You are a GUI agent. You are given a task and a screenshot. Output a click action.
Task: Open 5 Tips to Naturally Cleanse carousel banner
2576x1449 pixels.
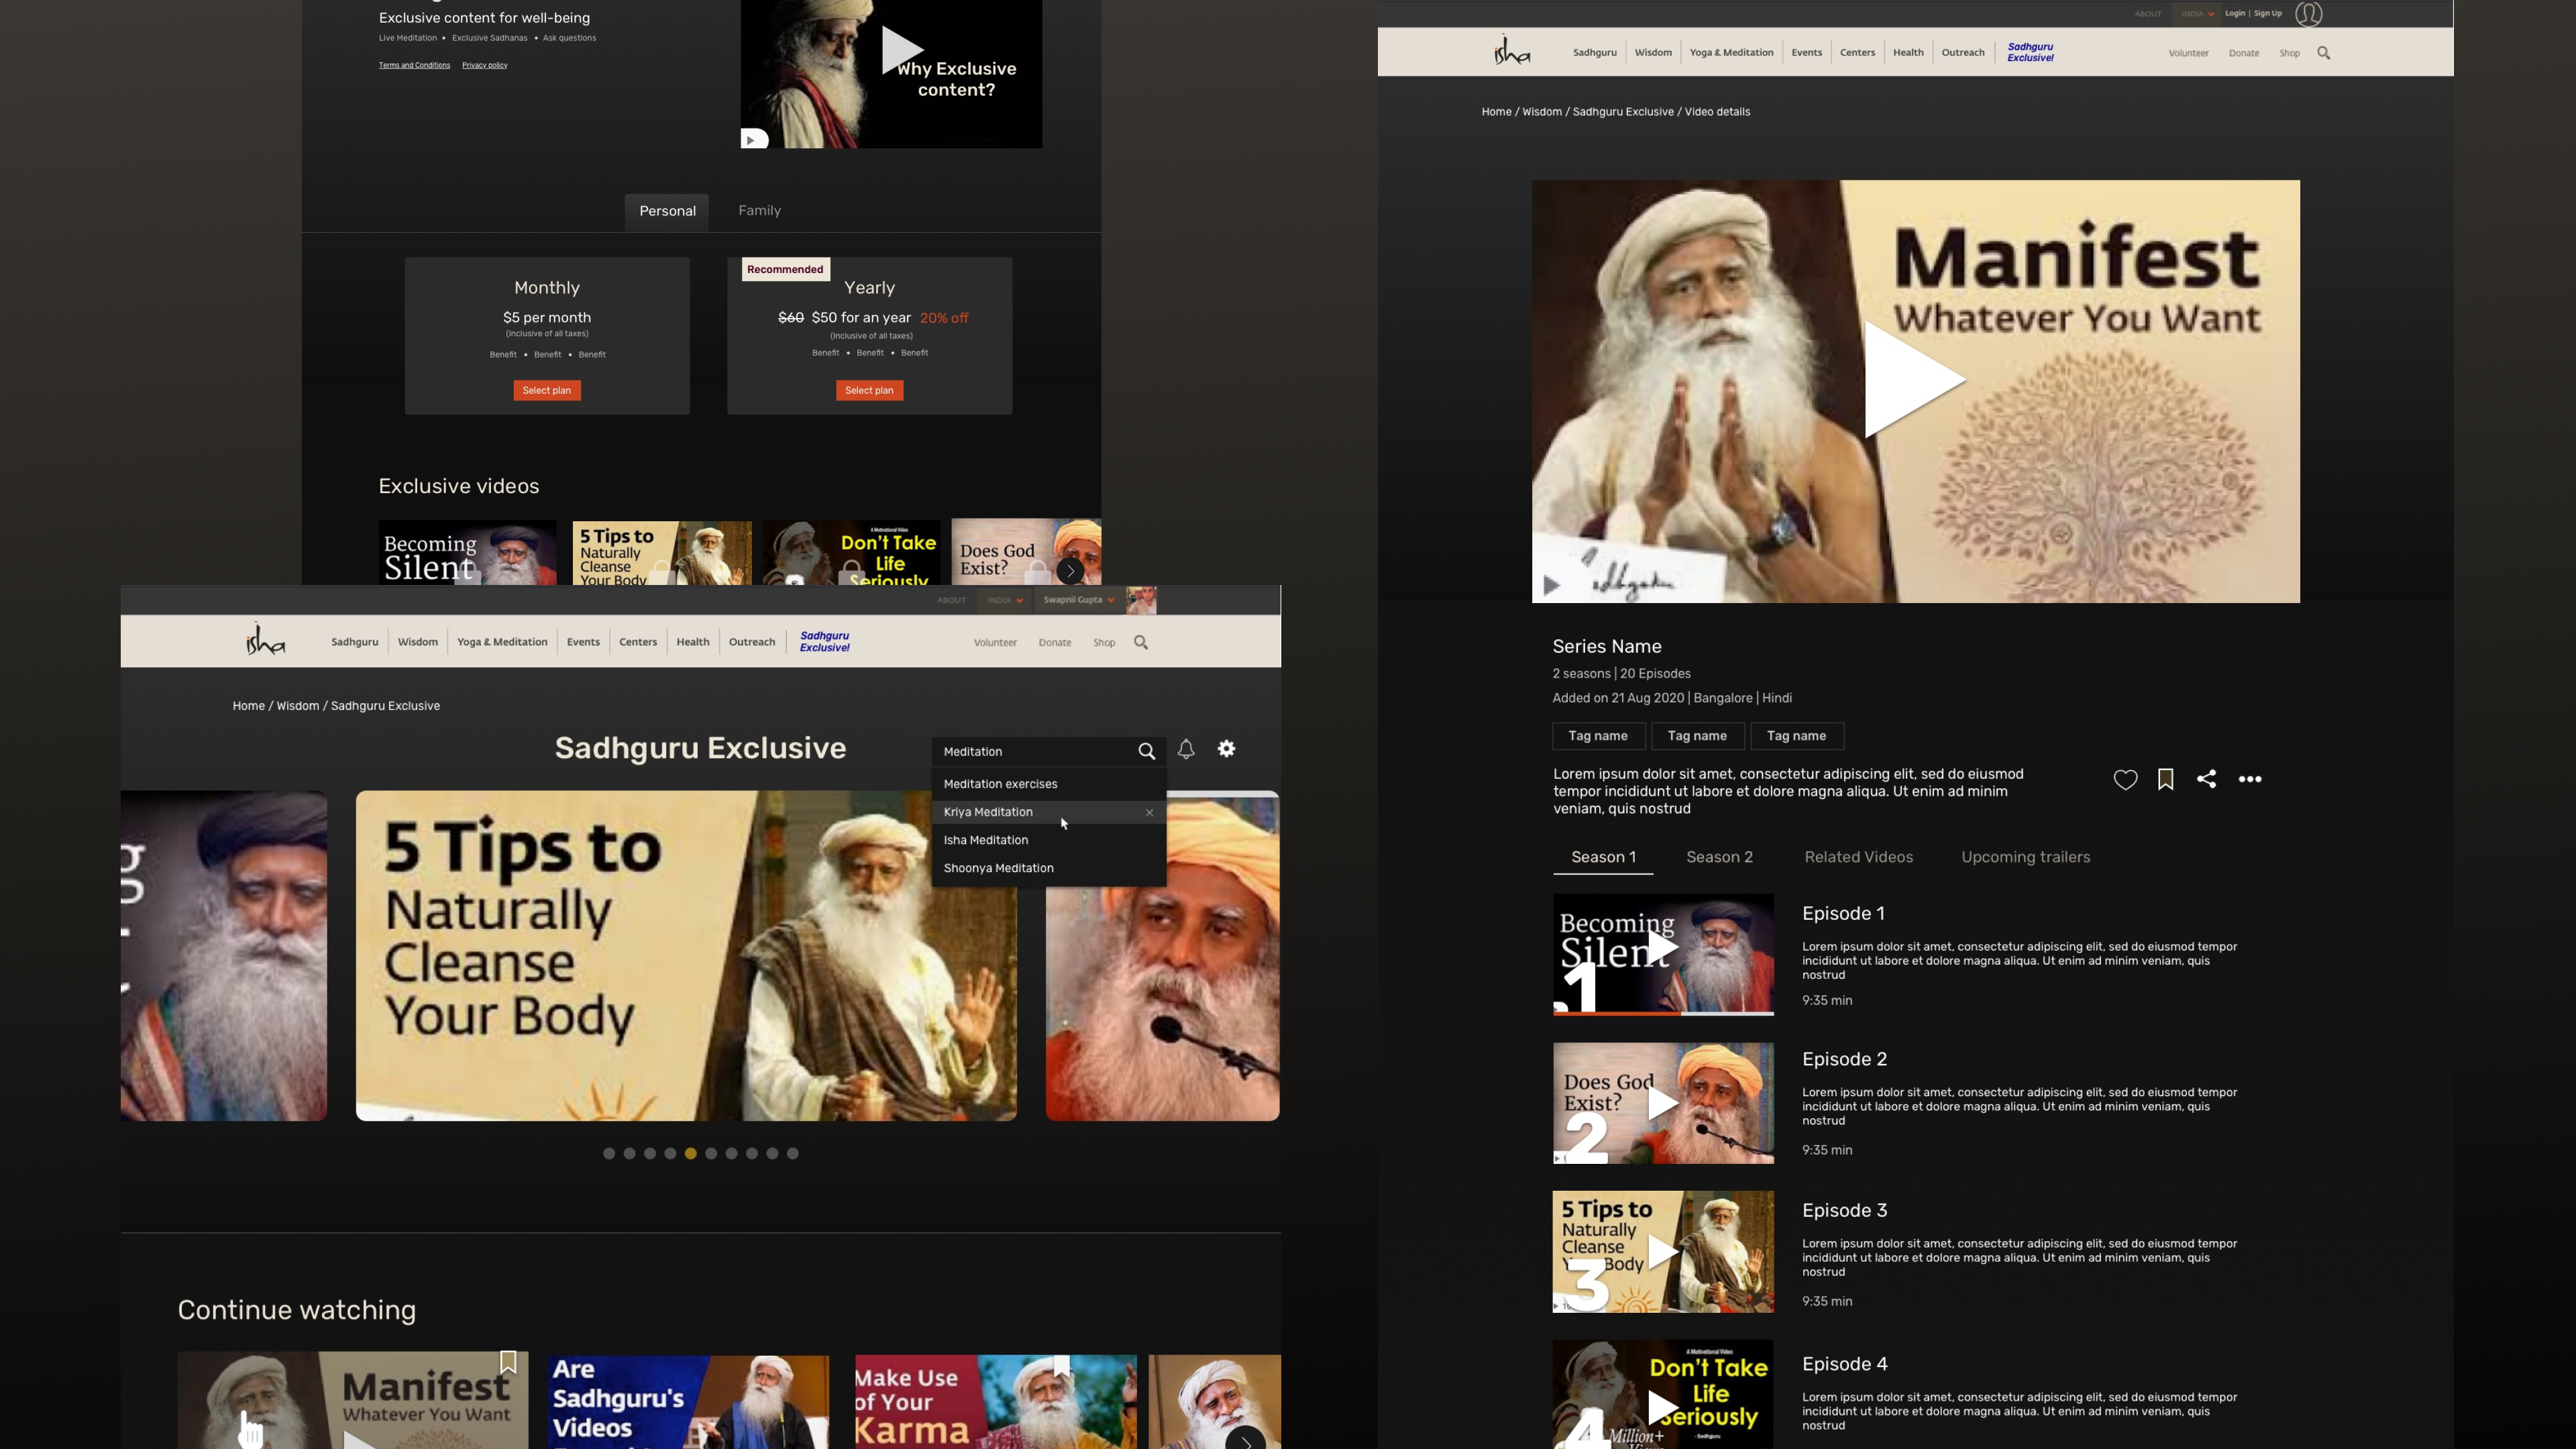point(686,956)
